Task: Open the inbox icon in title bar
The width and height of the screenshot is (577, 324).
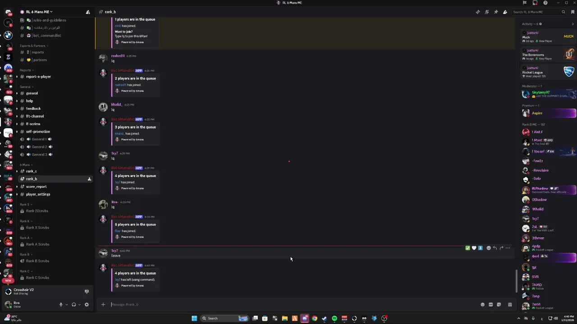Action: (535, 3)
